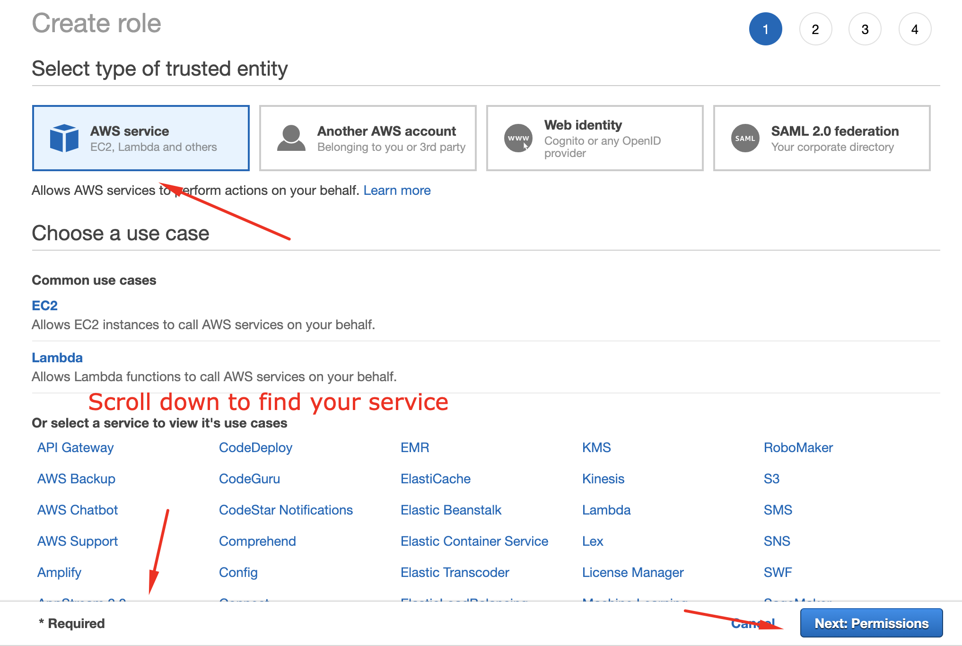Pick Lex service
The image size is (962, 646).
coord(593,541)
